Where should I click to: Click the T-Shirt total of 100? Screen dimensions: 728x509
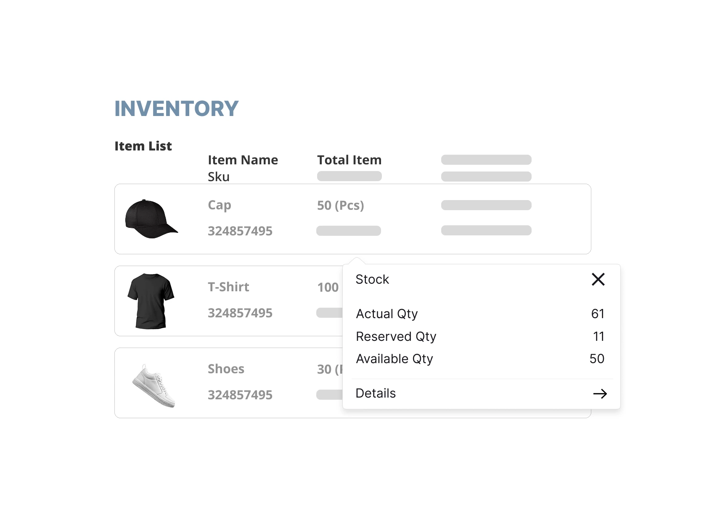(x=328, y=287)
